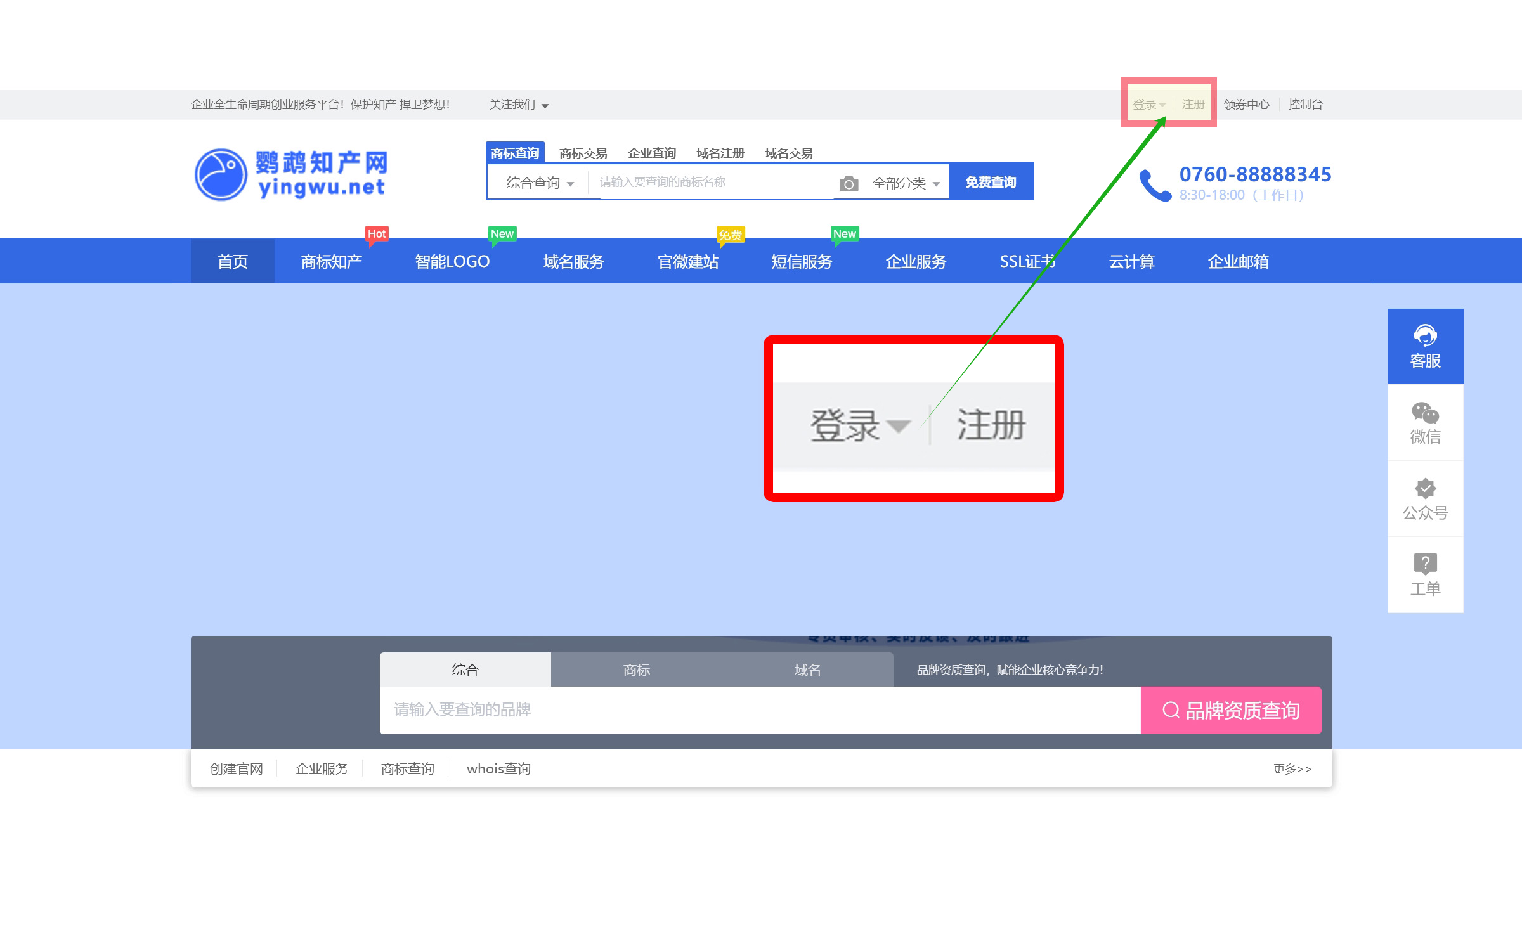
Task: Click the 注册 register link
Action: [1193, 105]
